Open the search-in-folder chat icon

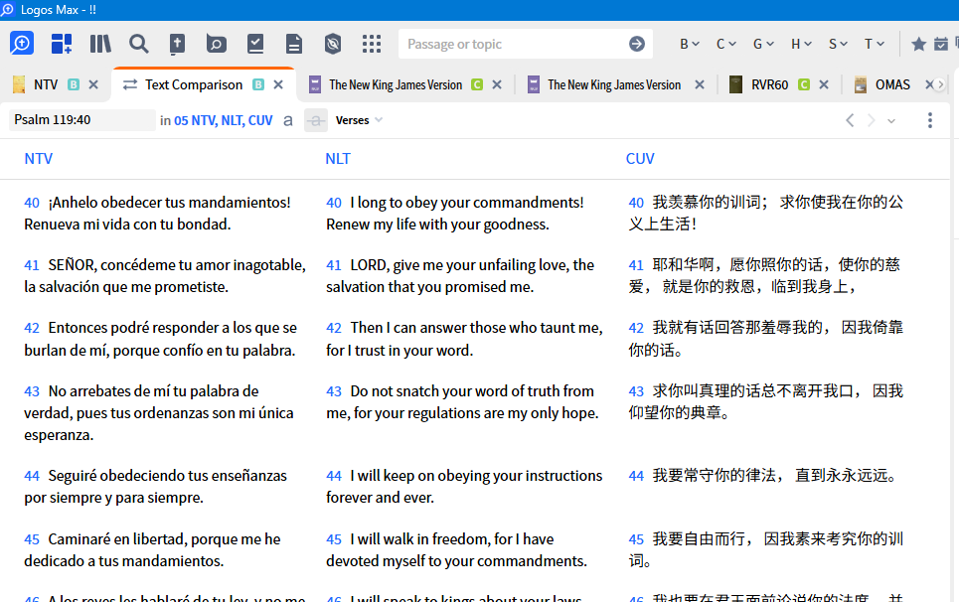[x=216, y=44]
